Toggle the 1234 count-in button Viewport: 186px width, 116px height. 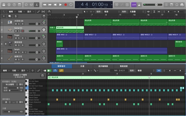click(x=134, y=5)
